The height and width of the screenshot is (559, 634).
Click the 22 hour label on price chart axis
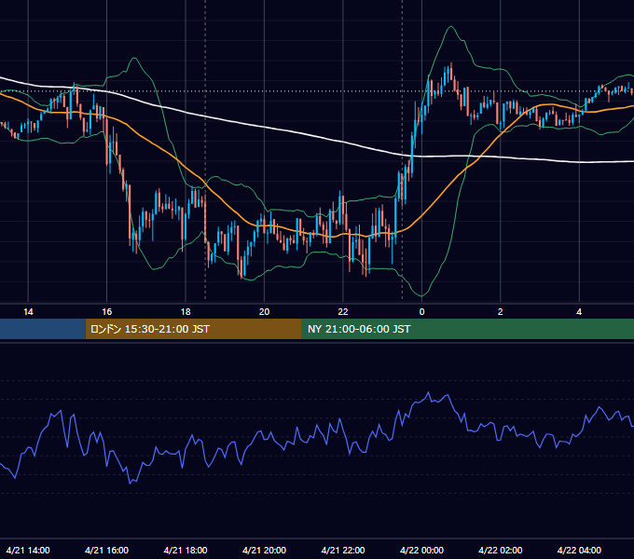click(343, 312)
